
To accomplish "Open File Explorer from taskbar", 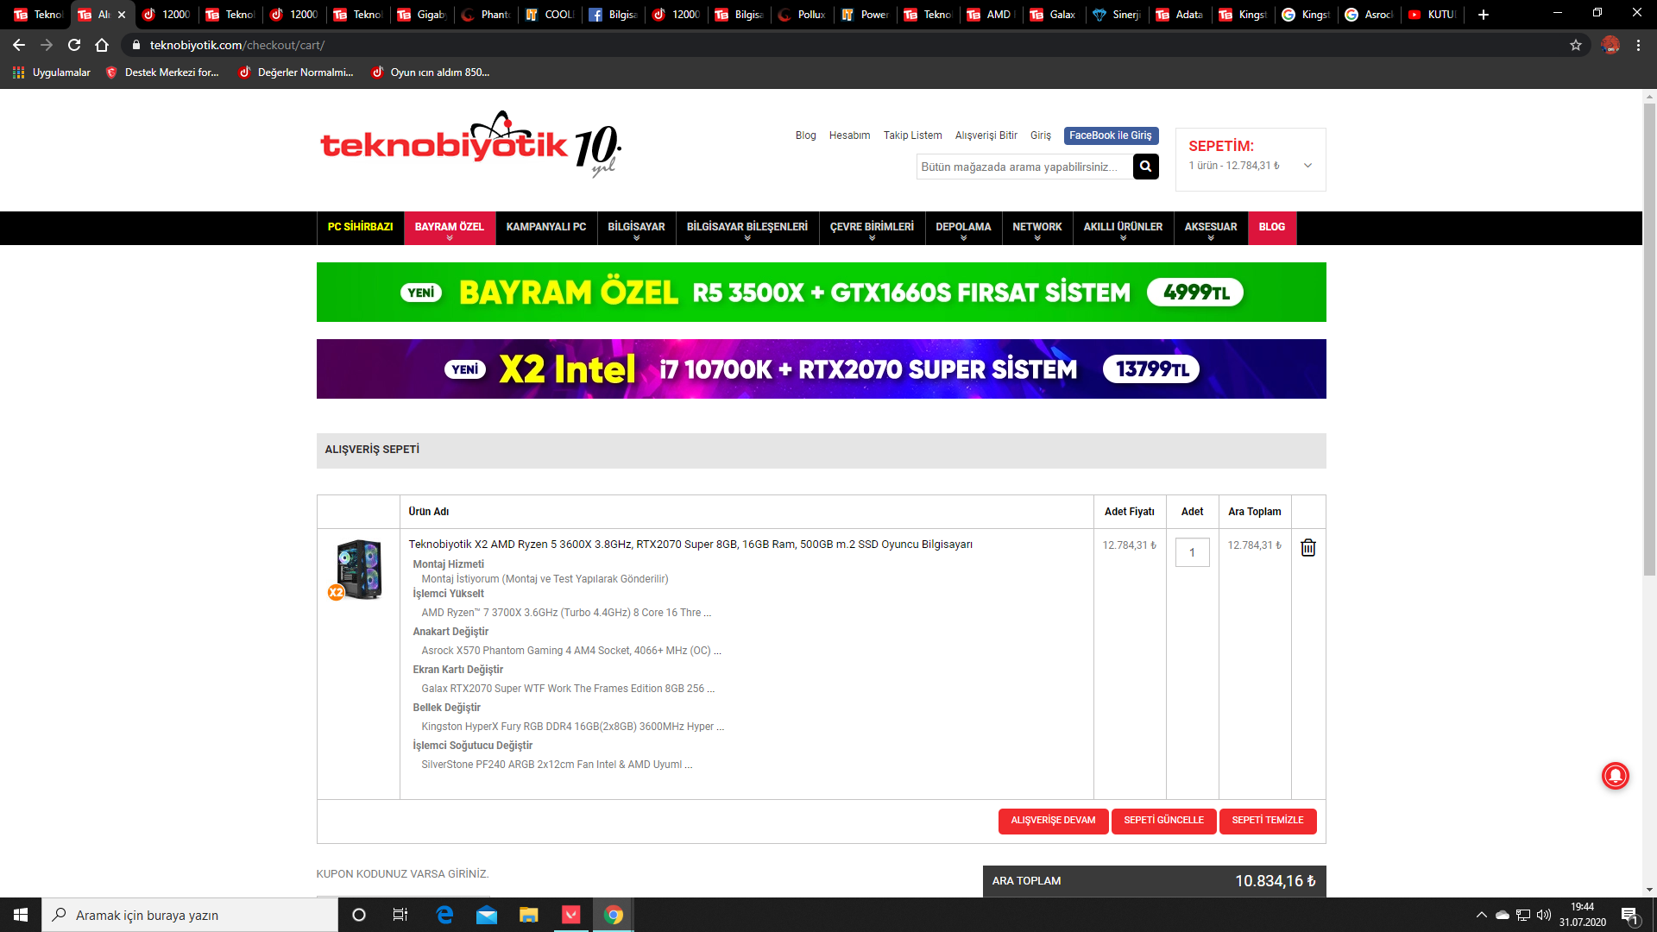I will tap(528, 915).
